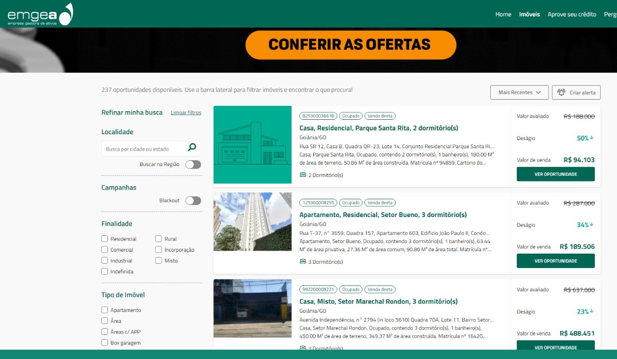Open the Home menu item

pyautogui.click(x=503, y=14)
